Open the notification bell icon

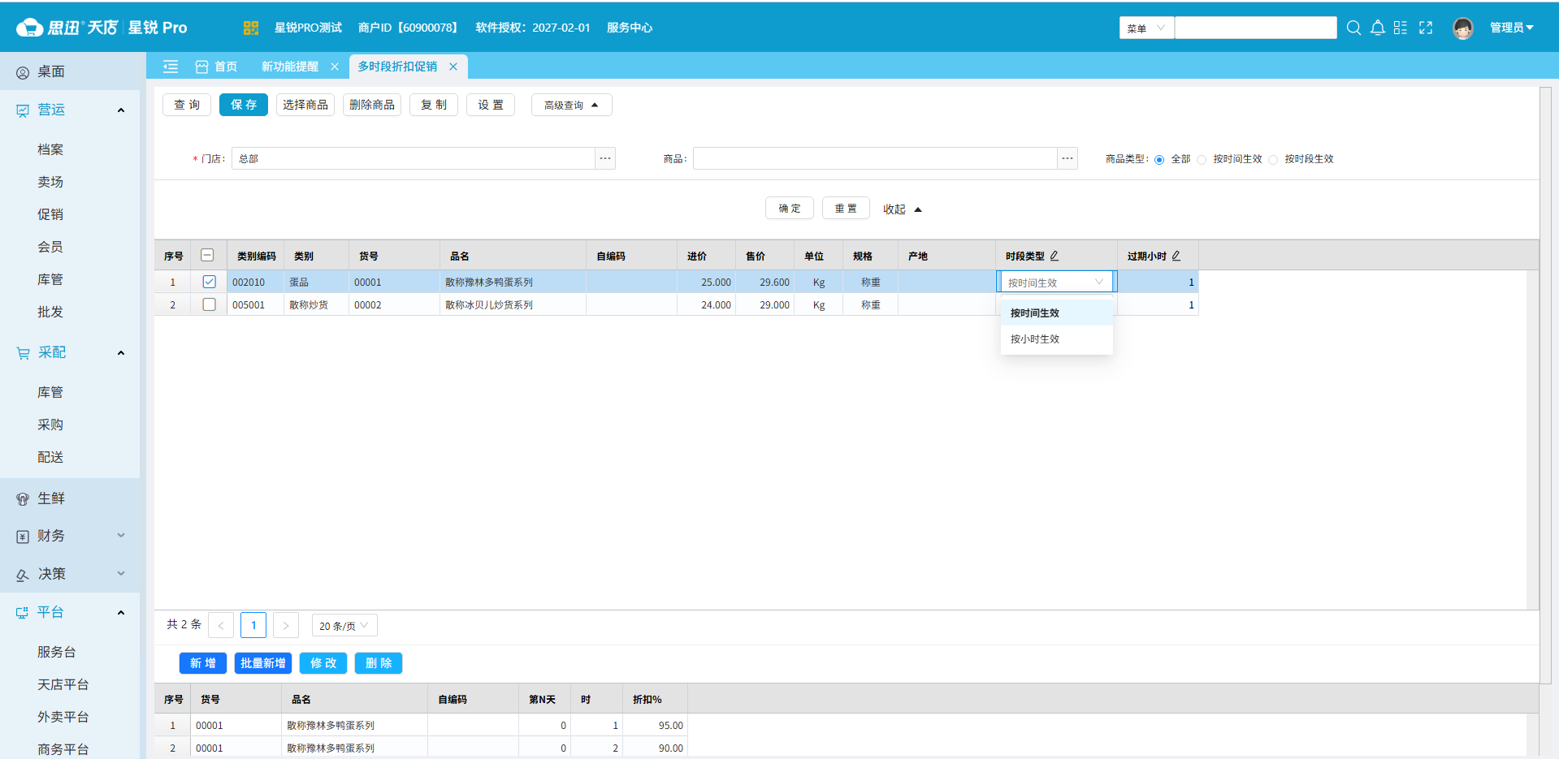click(x=1377, y=28)
